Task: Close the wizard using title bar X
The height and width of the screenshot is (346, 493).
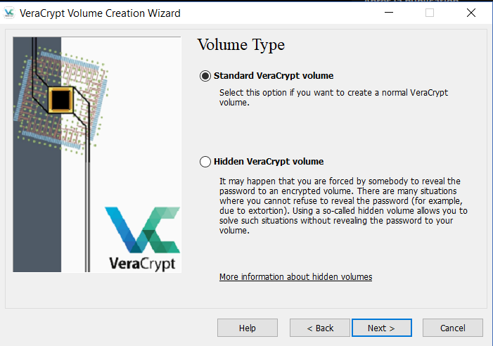Action: point(471,13)
